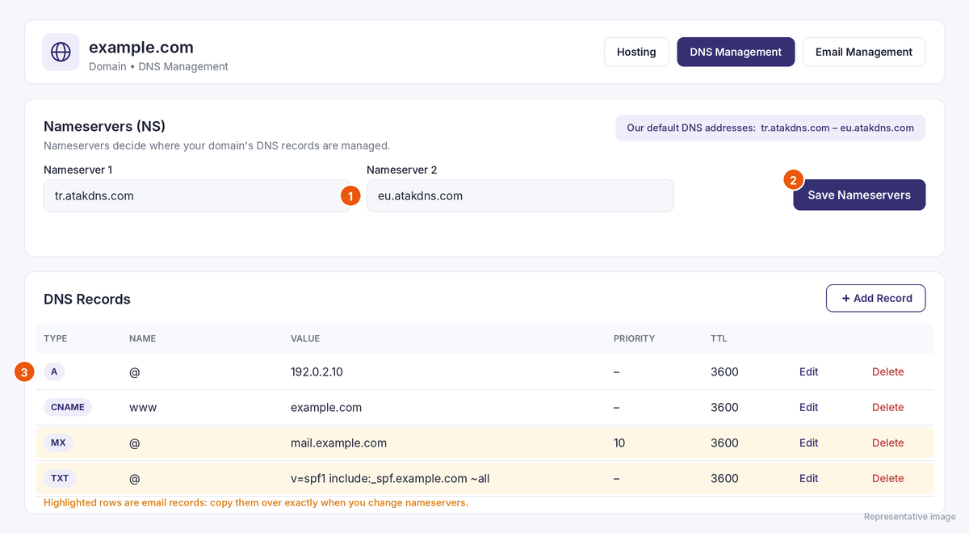Delete the www CNAME record
969x533 pixels.
[x=887, y=407]
